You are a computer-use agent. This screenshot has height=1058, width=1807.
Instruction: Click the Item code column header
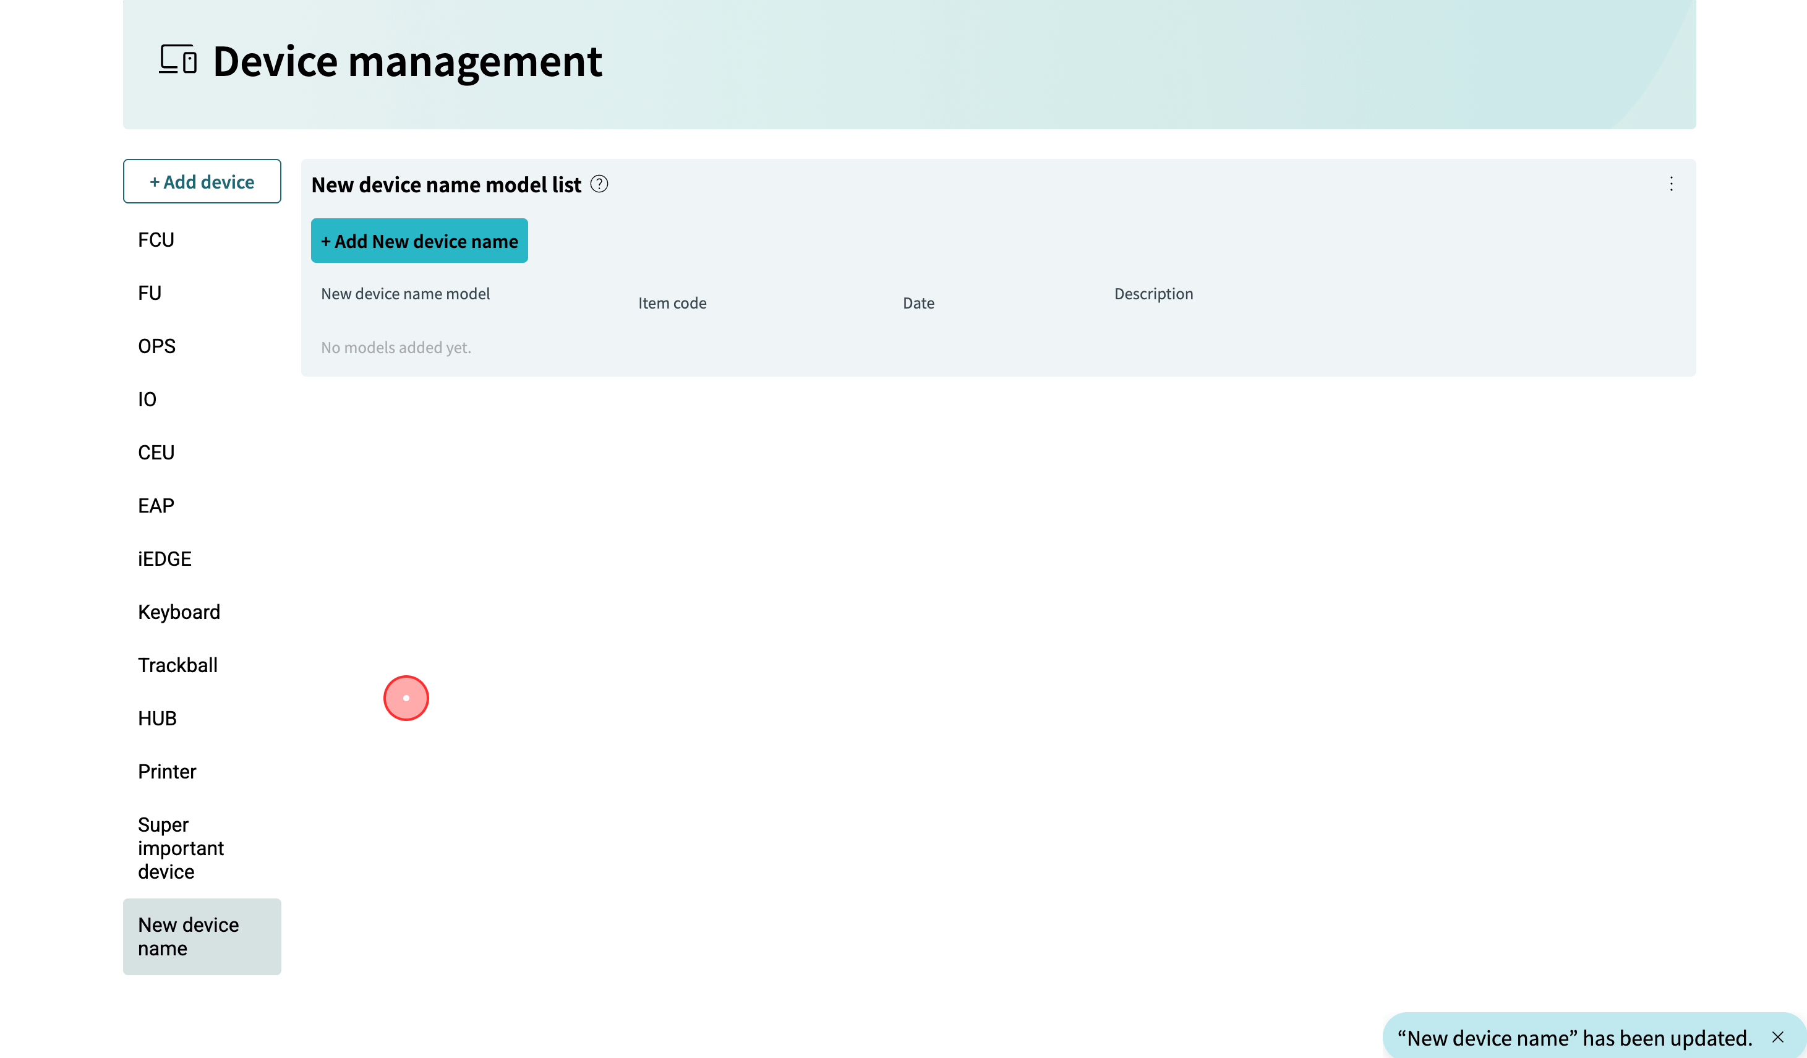pyautogui.click(x=672, y=303)
